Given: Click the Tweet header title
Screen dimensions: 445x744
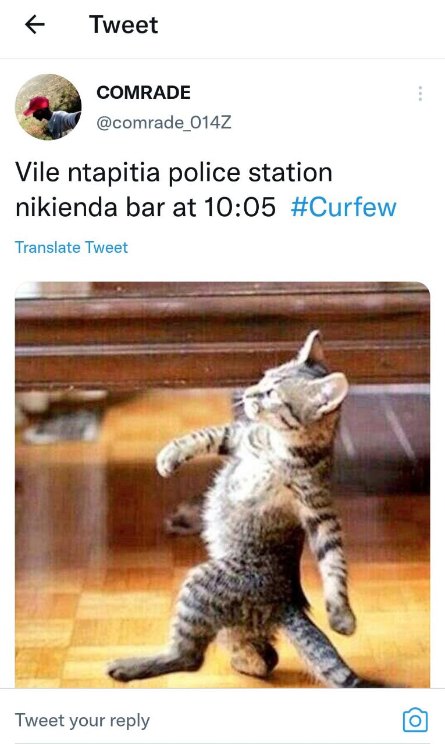Looking at the screenshot, I should (123, 24).
